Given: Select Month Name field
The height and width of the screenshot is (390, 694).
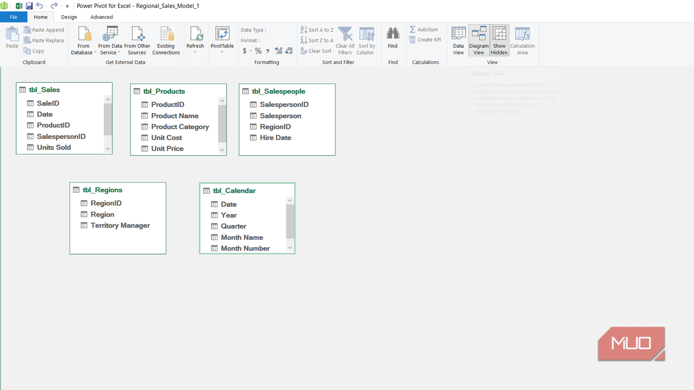Looking at the screenshot, I should [x=242, y=238].
